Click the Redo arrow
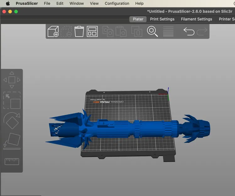Image resolution: width=235 pixels, height=196 pixels. point(202,31)
